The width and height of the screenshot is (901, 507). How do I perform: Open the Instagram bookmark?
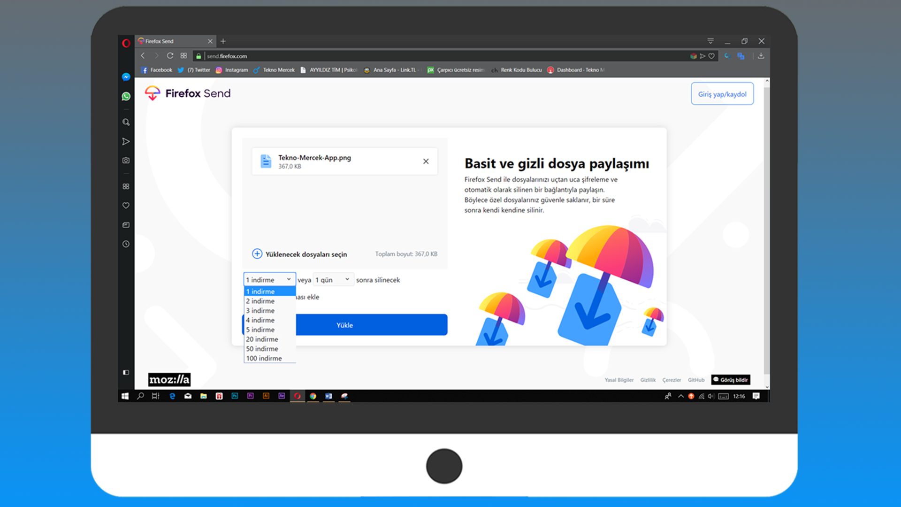pos(232,70)
